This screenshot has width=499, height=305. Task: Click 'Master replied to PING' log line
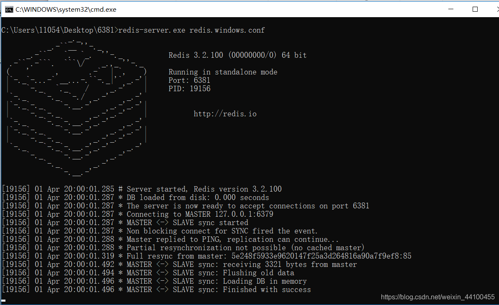click(170, 239)
